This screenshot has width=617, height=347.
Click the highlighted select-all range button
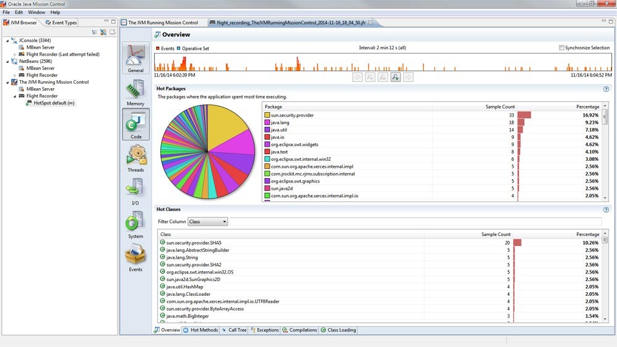point(395,78)
